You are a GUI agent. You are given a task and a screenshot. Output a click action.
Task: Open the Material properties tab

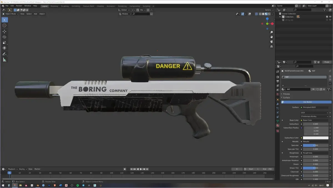(278, 126)
